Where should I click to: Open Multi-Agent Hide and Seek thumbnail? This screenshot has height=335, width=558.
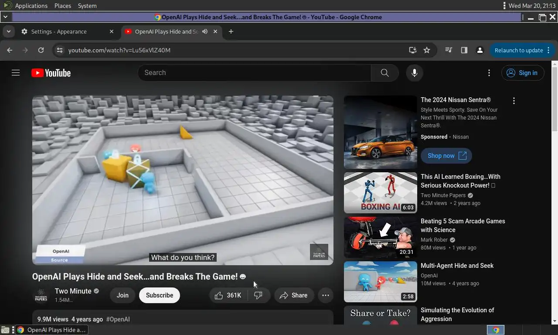point(381,282)
